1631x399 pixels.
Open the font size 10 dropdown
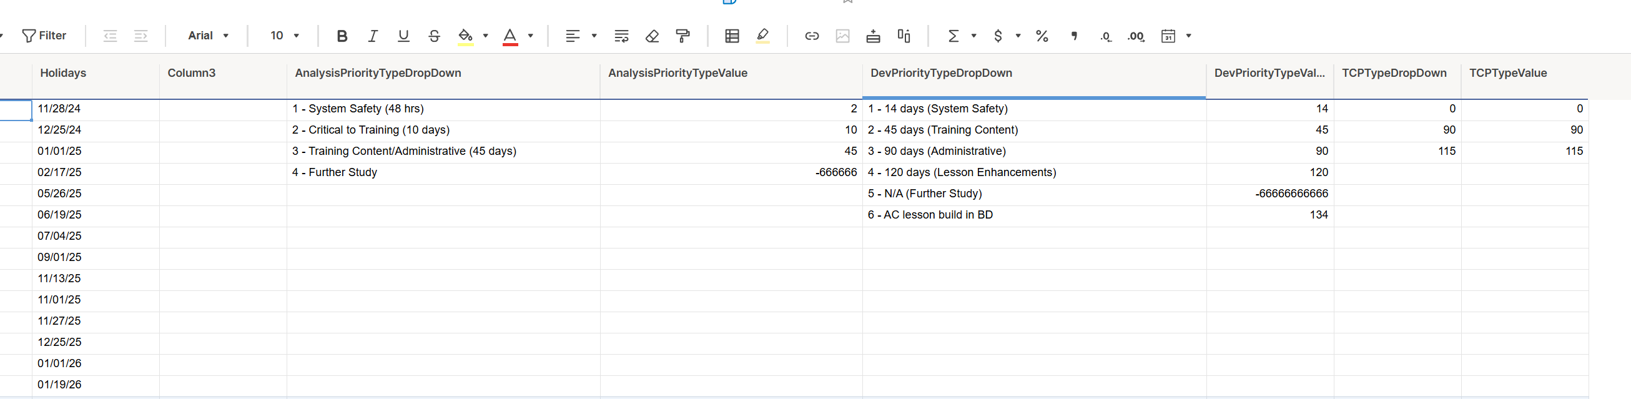point(284,36)
